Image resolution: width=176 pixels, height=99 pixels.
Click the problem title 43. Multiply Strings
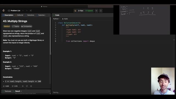(15, 21)
